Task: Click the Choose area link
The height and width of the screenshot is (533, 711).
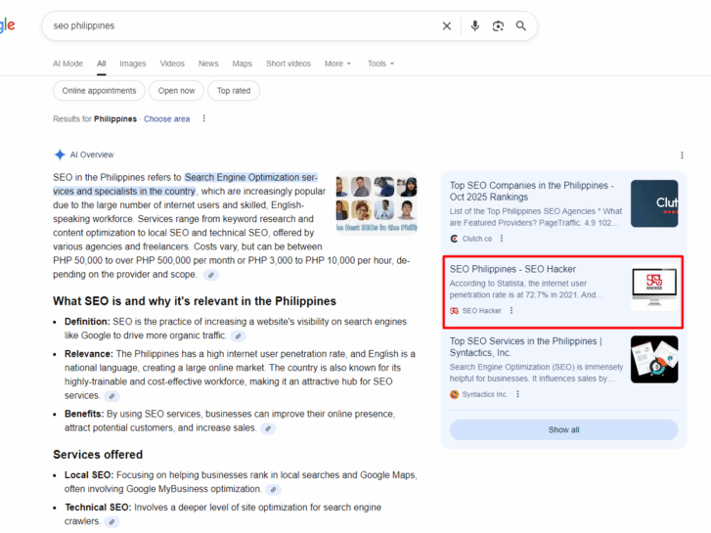Action: (x=167, y=119)
